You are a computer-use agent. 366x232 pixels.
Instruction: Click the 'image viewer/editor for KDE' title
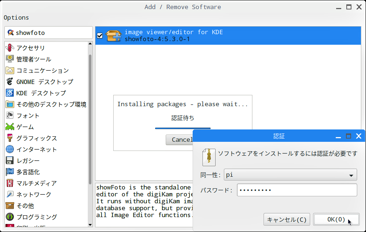coord(174,32)
